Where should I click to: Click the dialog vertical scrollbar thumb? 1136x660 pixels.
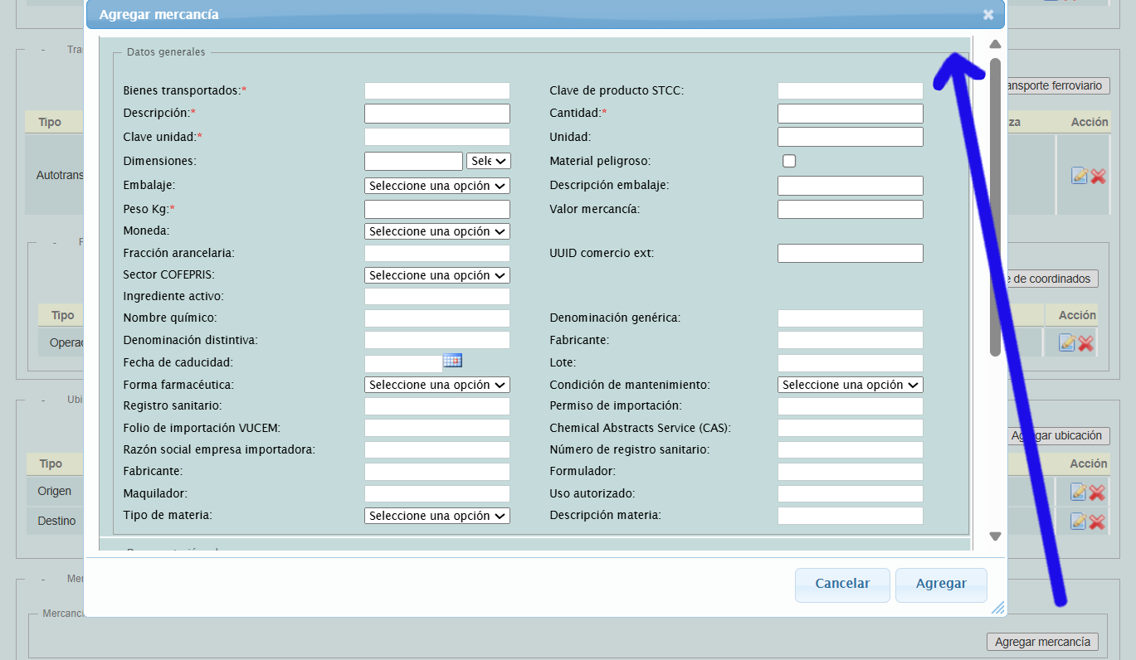pyautogui.click(x=995, y=207)
